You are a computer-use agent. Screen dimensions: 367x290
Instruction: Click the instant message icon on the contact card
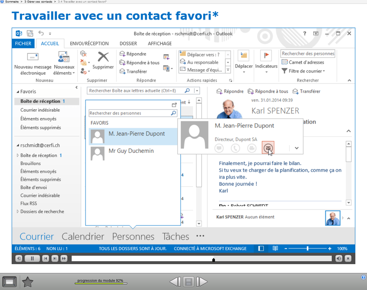tap(219, 148)
